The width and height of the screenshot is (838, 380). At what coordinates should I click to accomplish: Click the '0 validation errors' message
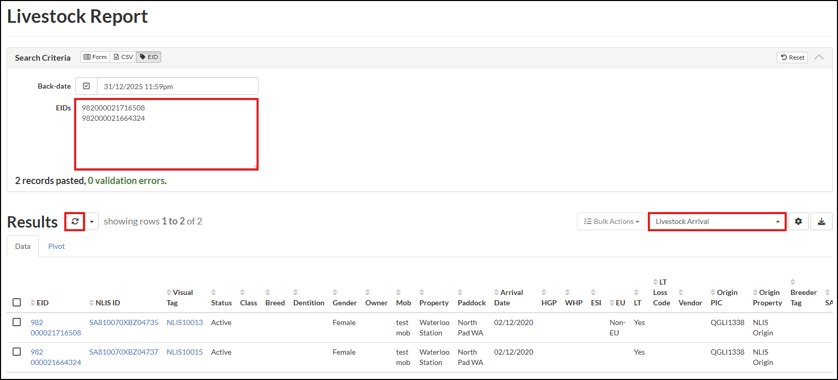(126, 181)
